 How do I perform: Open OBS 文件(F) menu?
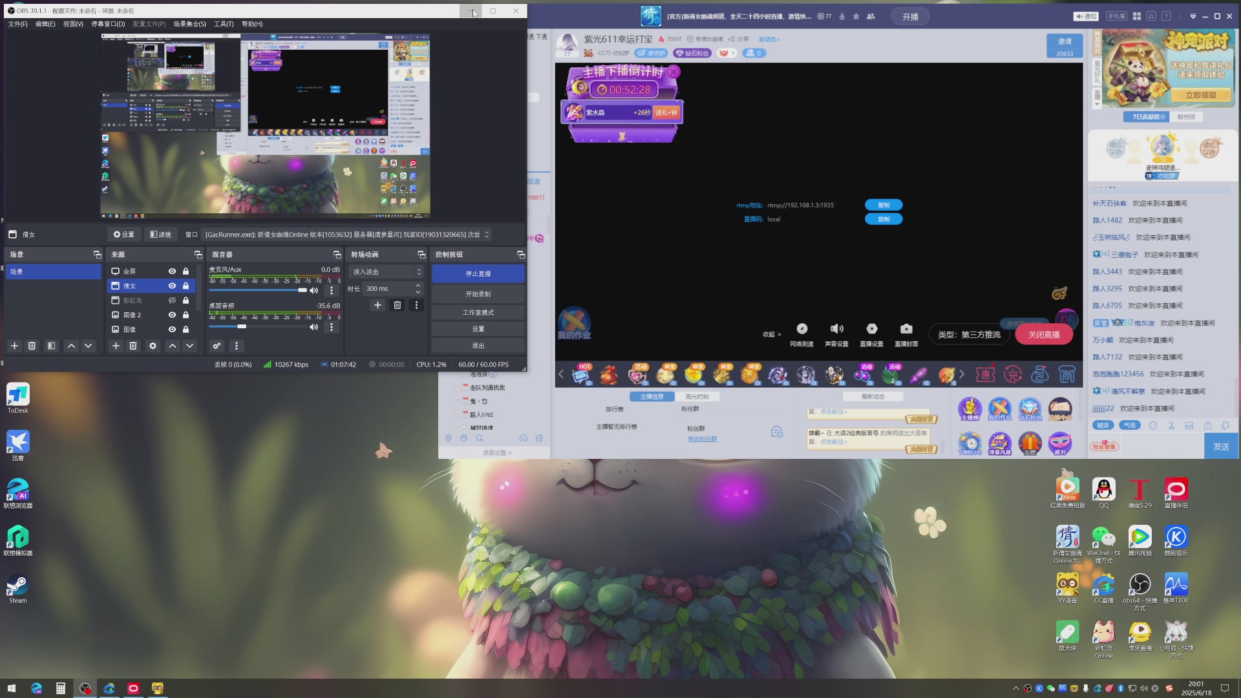click(x=17, y=24)
